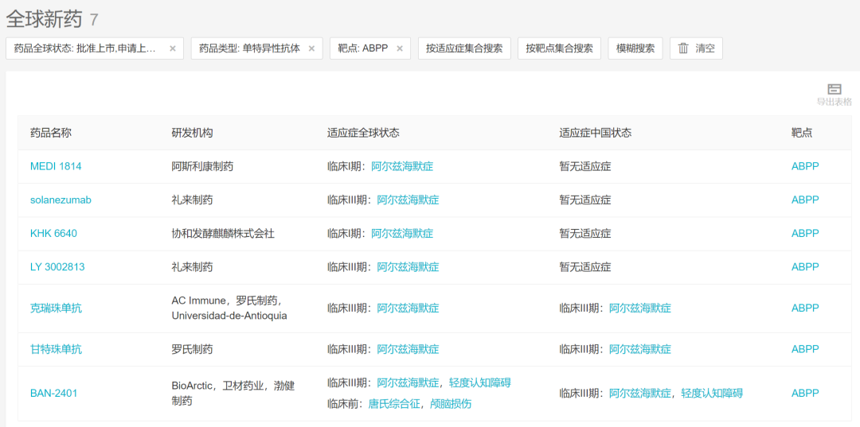Click the 导出表格 export table icon
The image size is (860, 427).
835,89
